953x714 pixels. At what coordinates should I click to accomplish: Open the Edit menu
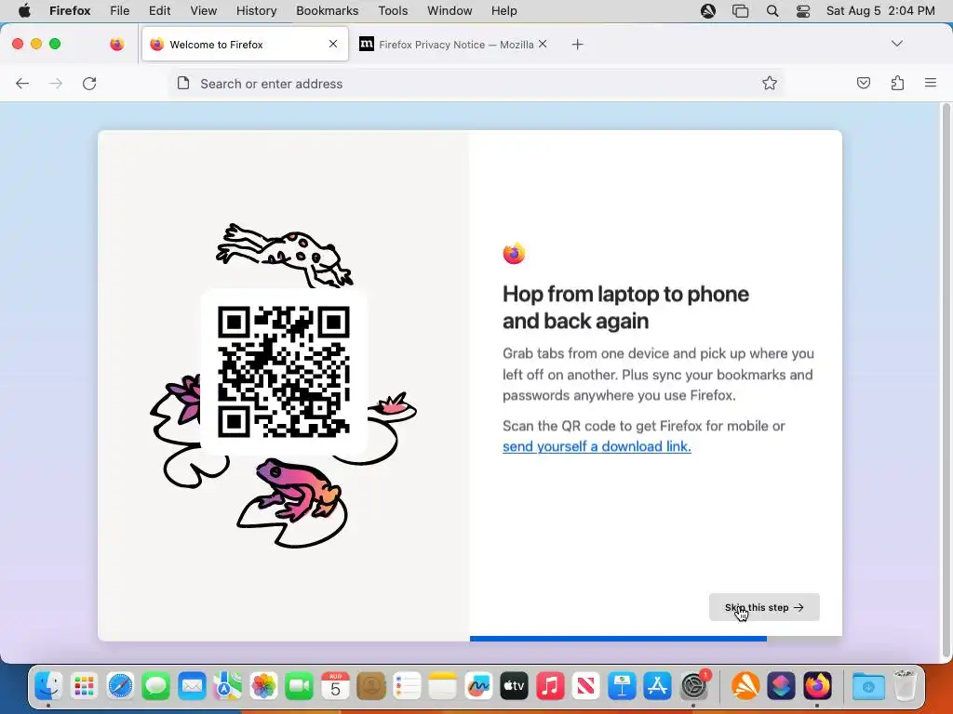coord(159,11)
